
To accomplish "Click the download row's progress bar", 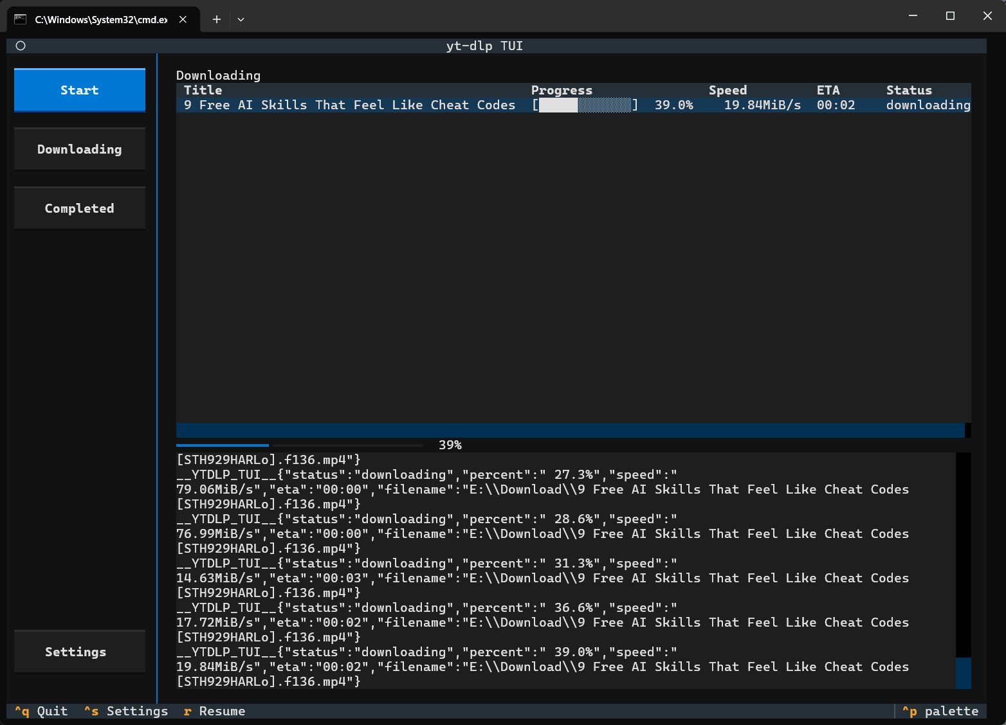I will (x=585, y=105).
